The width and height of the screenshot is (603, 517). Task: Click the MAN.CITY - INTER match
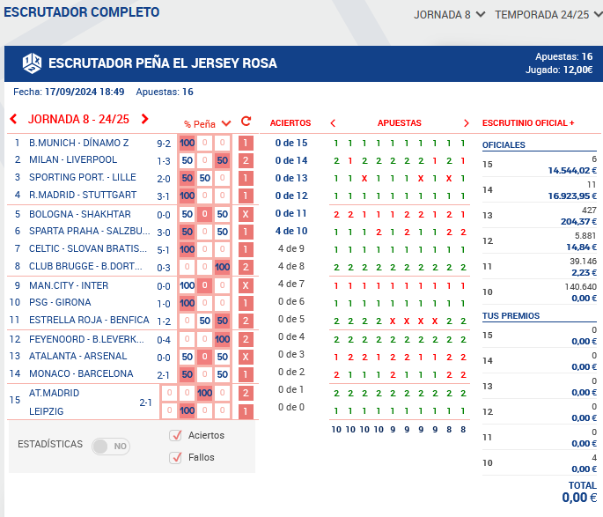(69, 285)
